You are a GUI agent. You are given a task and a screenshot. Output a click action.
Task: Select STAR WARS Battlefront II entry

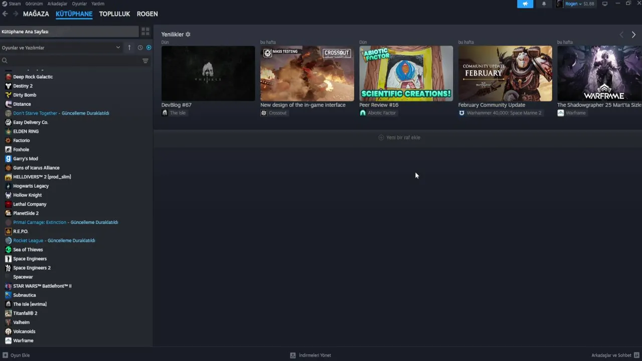(x=42, y=286)
